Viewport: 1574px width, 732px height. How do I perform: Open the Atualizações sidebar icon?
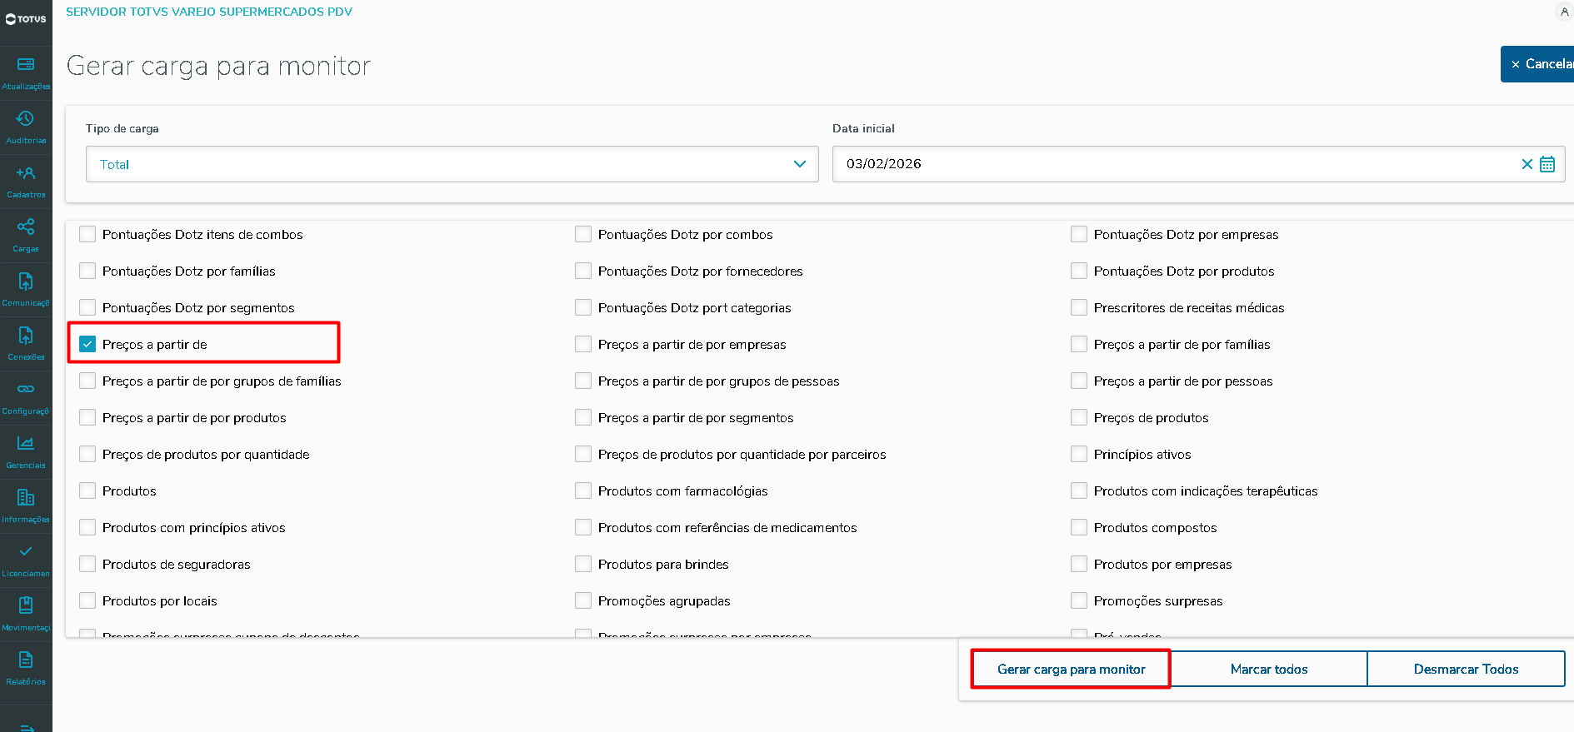point(26,65)
